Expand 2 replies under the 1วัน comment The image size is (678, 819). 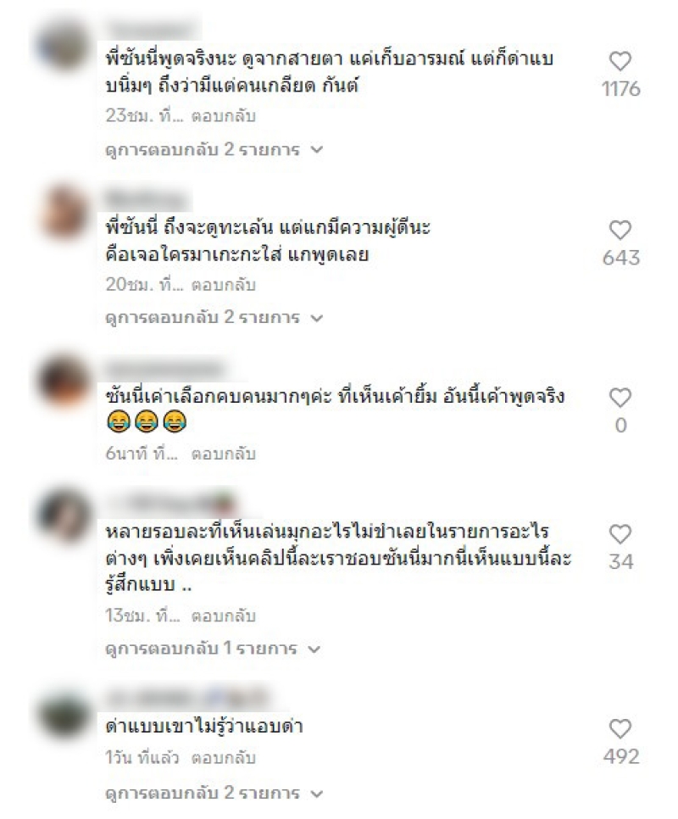[x=214, y=793]
